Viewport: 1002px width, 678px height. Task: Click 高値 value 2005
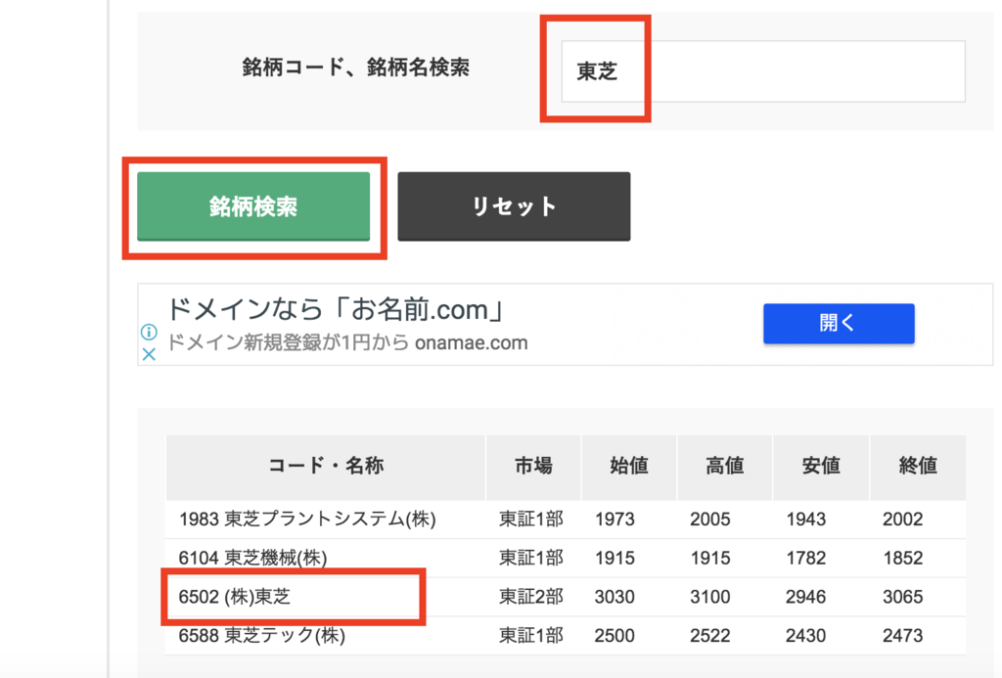point(710,519)
